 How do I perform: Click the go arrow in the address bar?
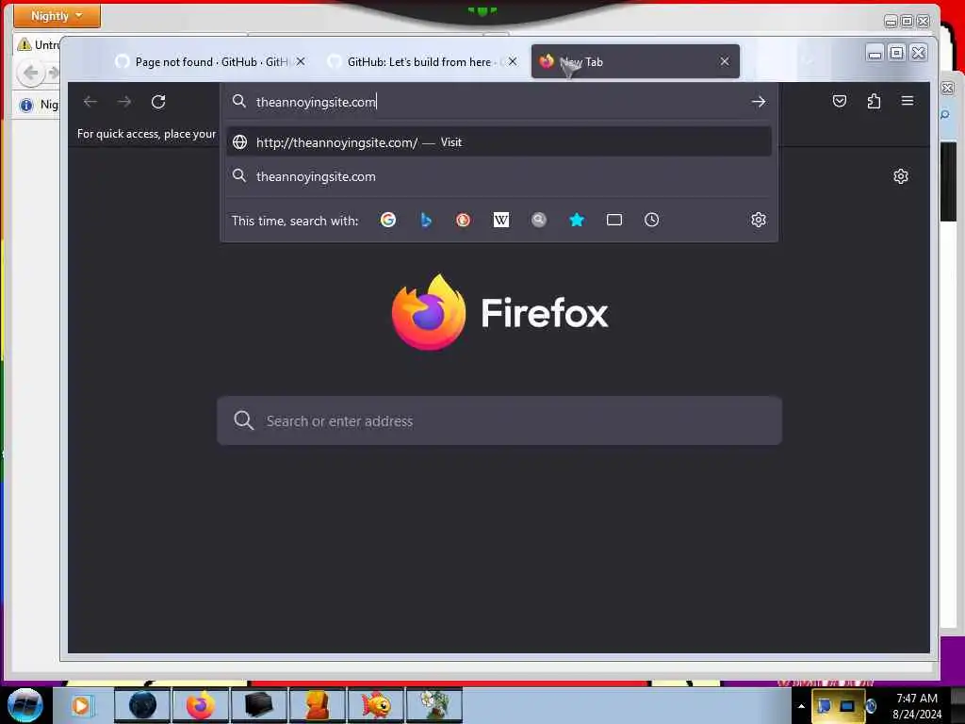[759, 102]
